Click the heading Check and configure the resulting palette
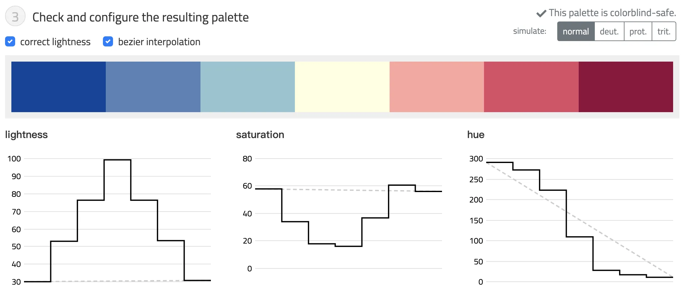This screenshot has height=302, width=687. coord(141,17)
